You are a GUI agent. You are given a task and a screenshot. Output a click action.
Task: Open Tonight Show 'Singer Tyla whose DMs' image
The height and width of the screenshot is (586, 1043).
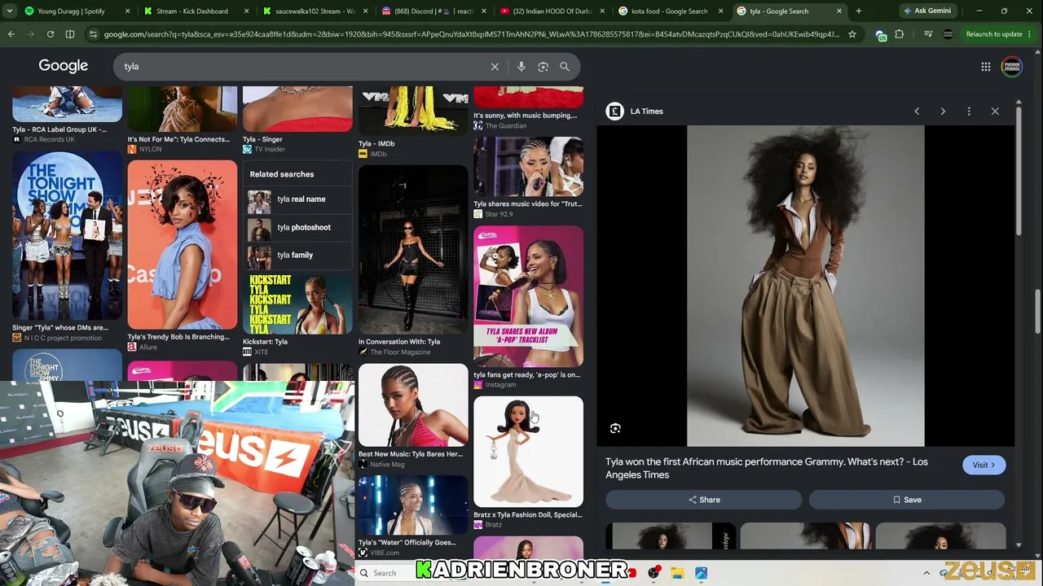(67, 236)
